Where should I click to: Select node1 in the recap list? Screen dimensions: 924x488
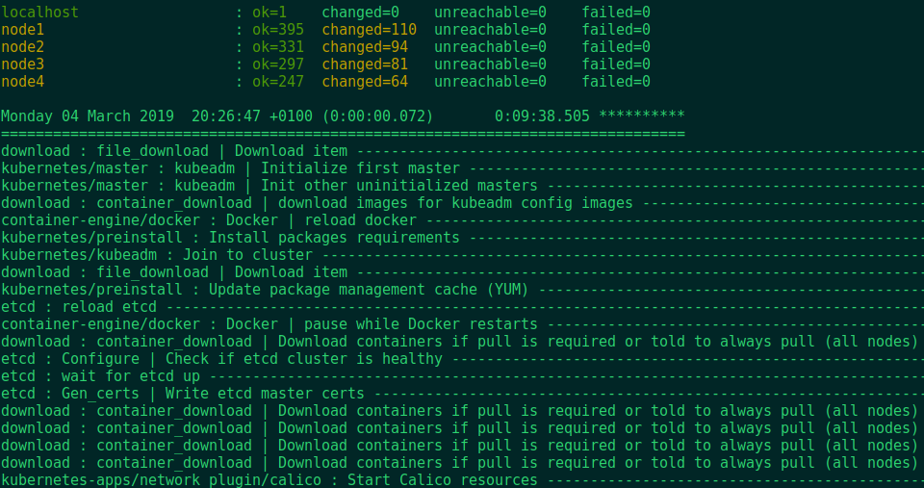tap(22, 30)
